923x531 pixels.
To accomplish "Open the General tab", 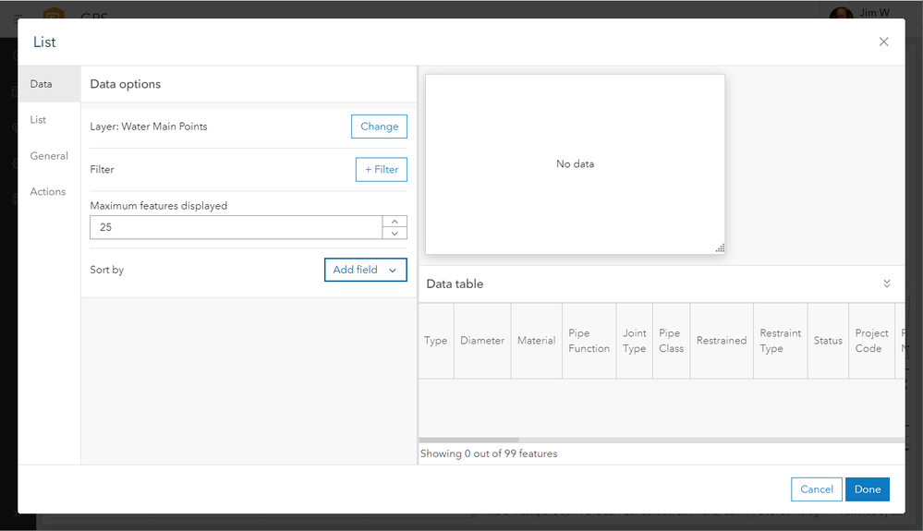I will tap(50, 156).
